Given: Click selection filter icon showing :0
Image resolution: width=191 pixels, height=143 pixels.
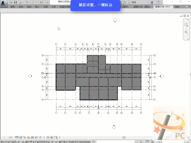Looking at the screenshot, I should click(139, 142).
